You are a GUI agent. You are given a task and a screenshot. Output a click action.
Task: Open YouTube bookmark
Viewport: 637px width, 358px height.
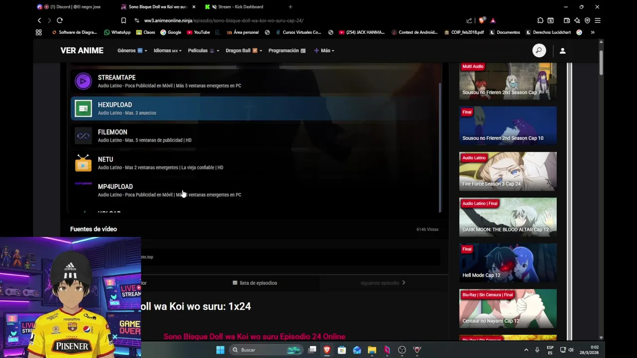click(198, 32)
